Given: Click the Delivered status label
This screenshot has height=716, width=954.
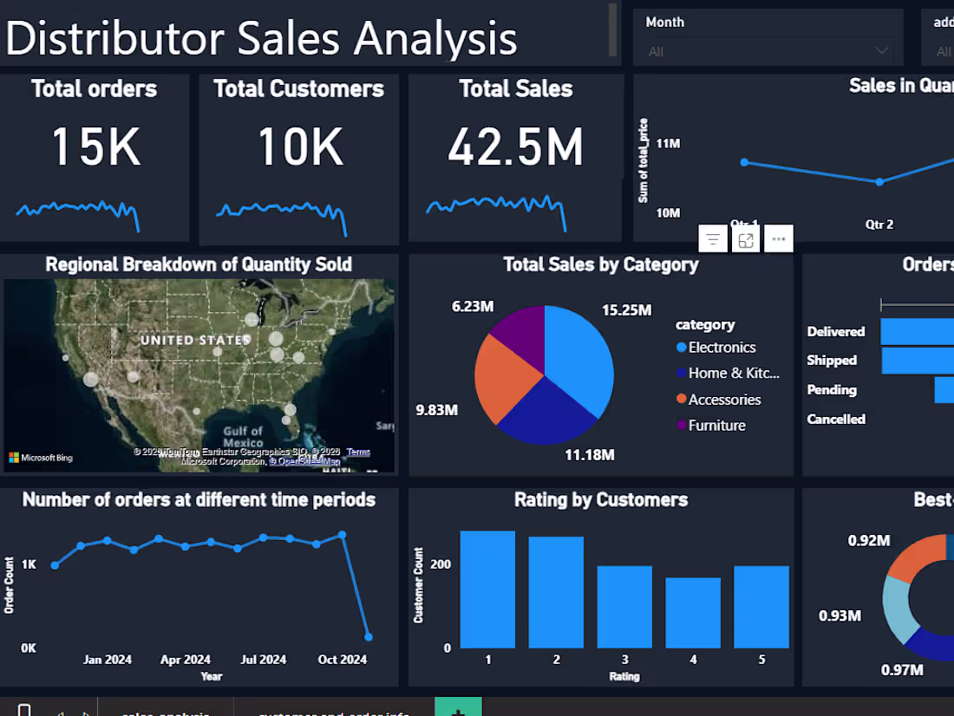Looking at the screenshot, I should click(835, 331).
